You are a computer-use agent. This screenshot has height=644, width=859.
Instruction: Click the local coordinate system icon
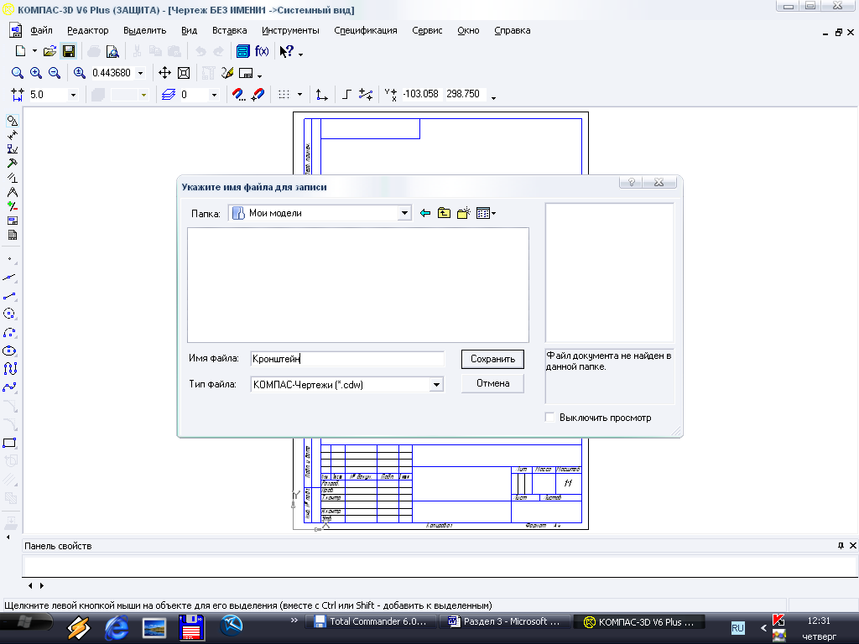tap(322, 95)
